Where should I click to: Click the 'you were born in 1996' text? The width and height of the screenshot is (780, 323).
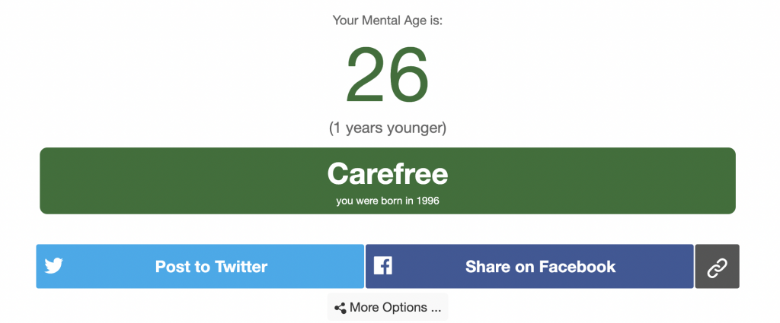point(388,201)
